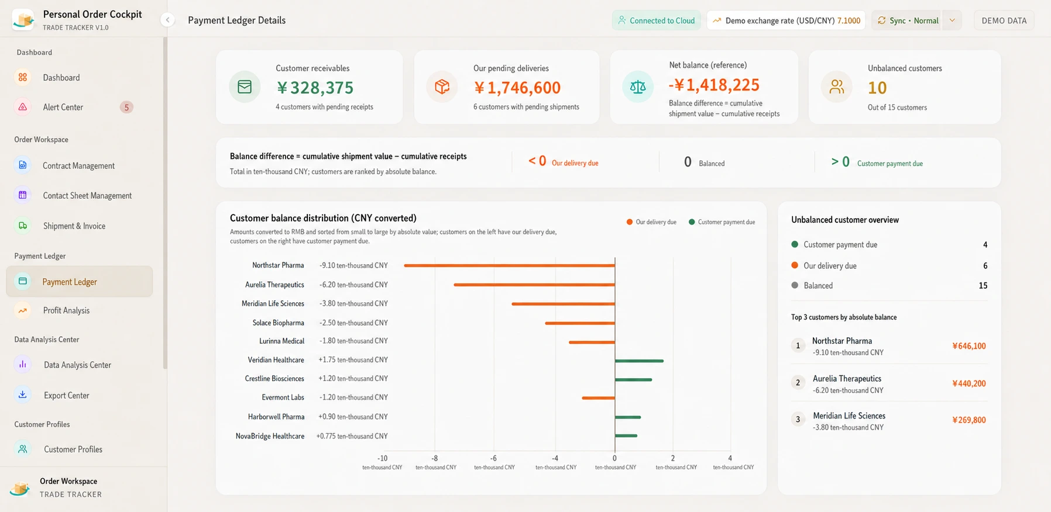Click the Sync · Normal button

[x=908, y=20]
